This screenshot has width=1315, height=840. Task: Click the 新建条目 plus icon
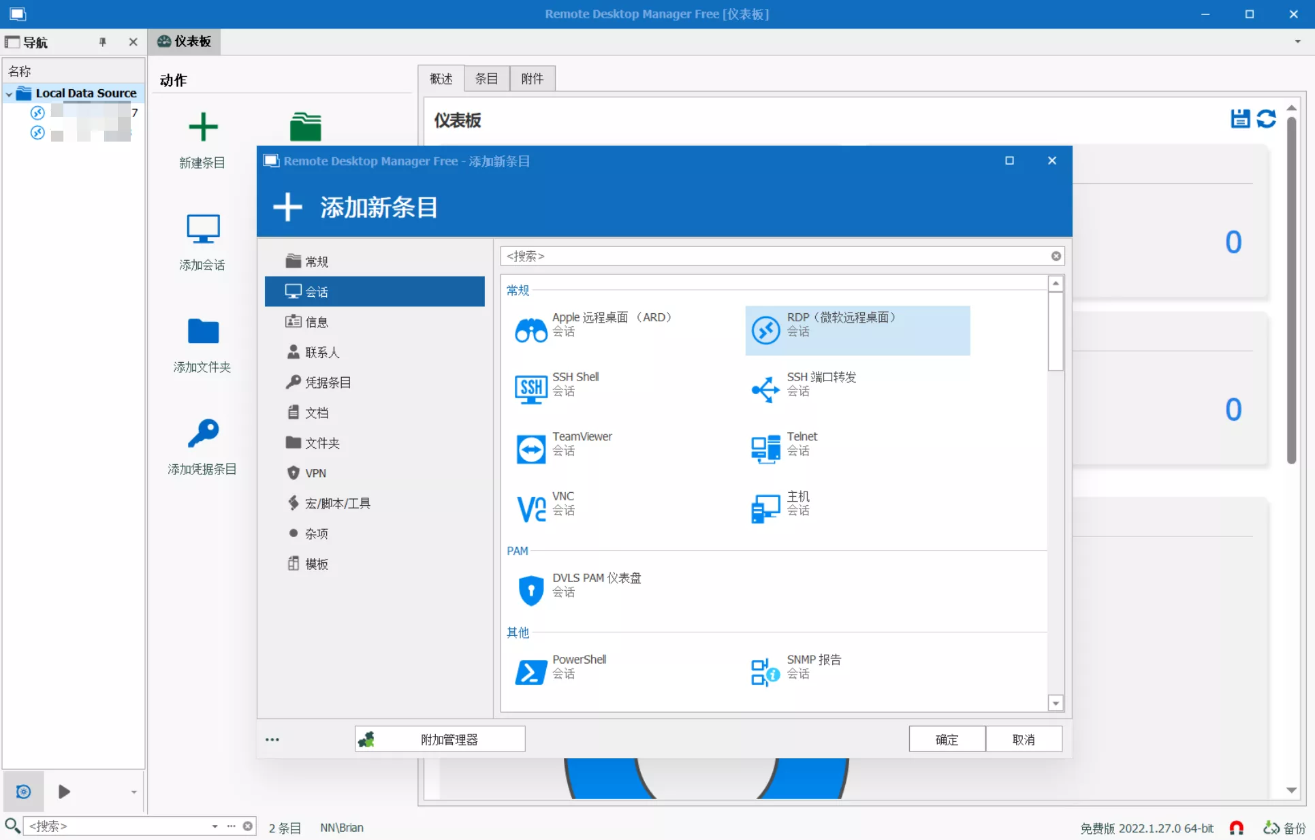coord(202,127)
